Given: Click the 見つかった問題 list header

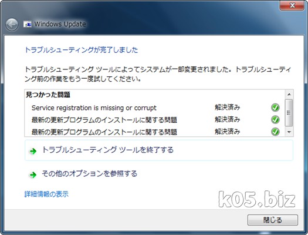Looking at the screenshot, I should [x=48, y=95].
